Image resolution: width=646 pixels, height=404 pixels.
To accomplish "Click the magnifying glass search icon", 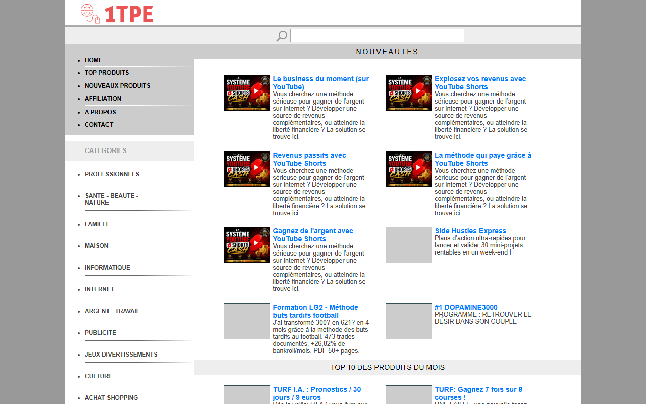I will [x=282, y=36].
